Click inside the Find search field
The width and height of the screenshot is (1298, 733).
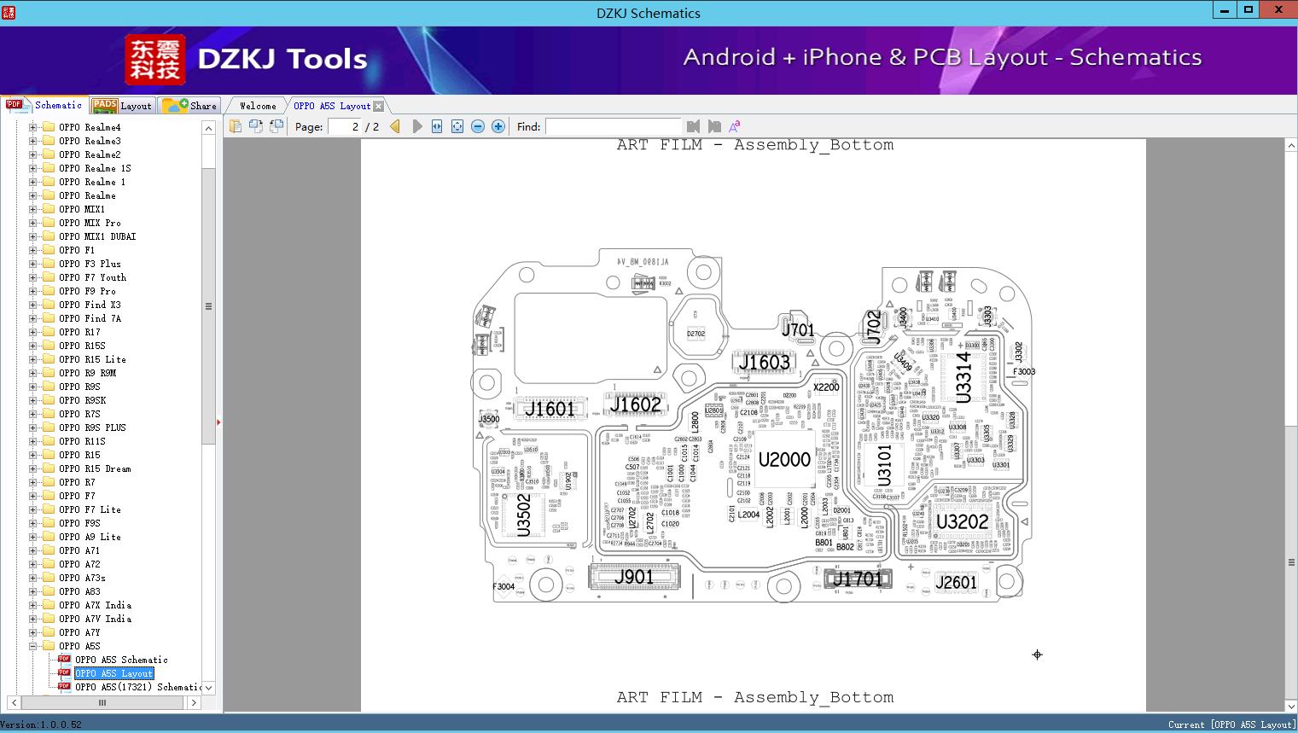613,125
